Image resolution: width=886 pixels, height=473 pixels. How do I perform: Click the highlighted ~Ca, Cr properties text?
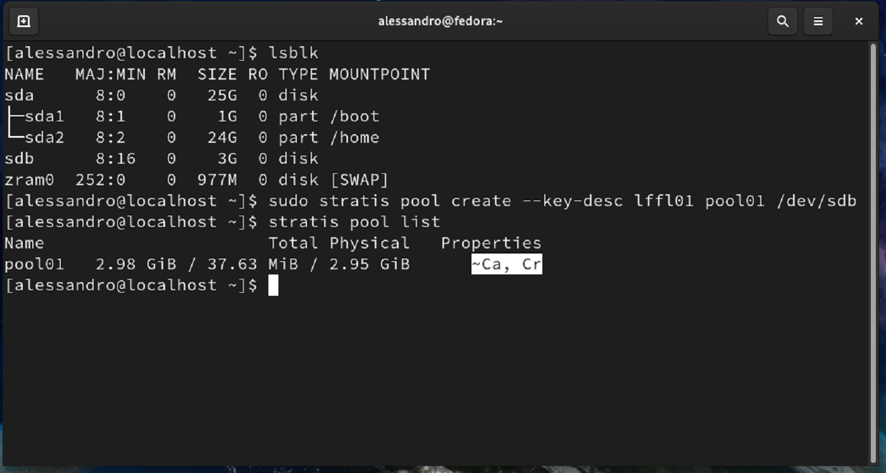pos(506,264)
